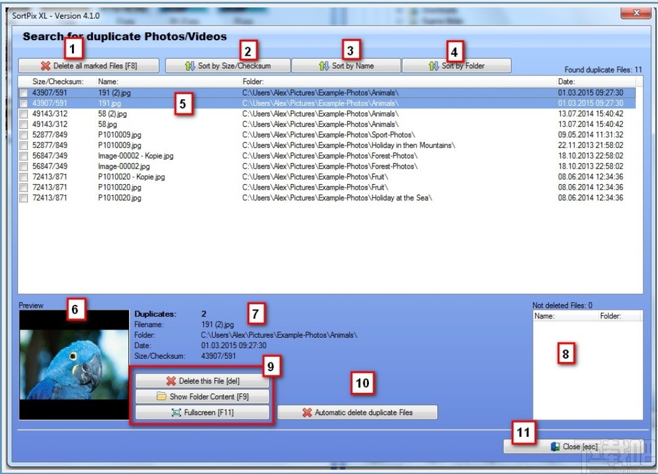The image size is (658, 474).
Task: Click the date 01.03.2015 09:27:30 in highlighted 191.jpg row
Action: [x=590, y=103]
